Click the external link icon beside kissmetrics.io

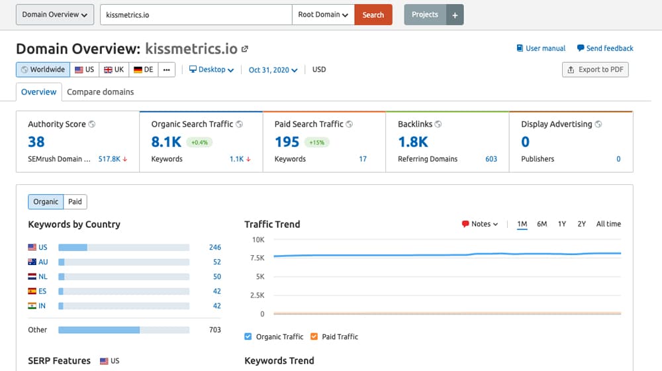(x=245, y=49)
